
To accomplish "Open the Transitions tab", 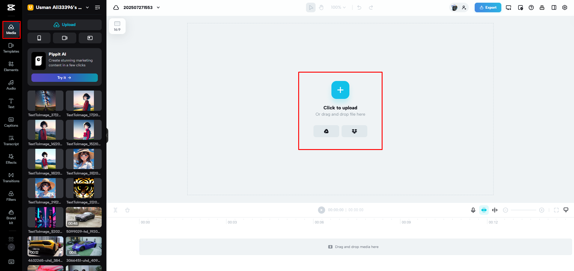I will tap(11, 178).
